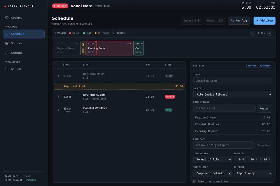The image size is (280, 186).
Task: Open the Source dropdown
Action: coord(232,94)
